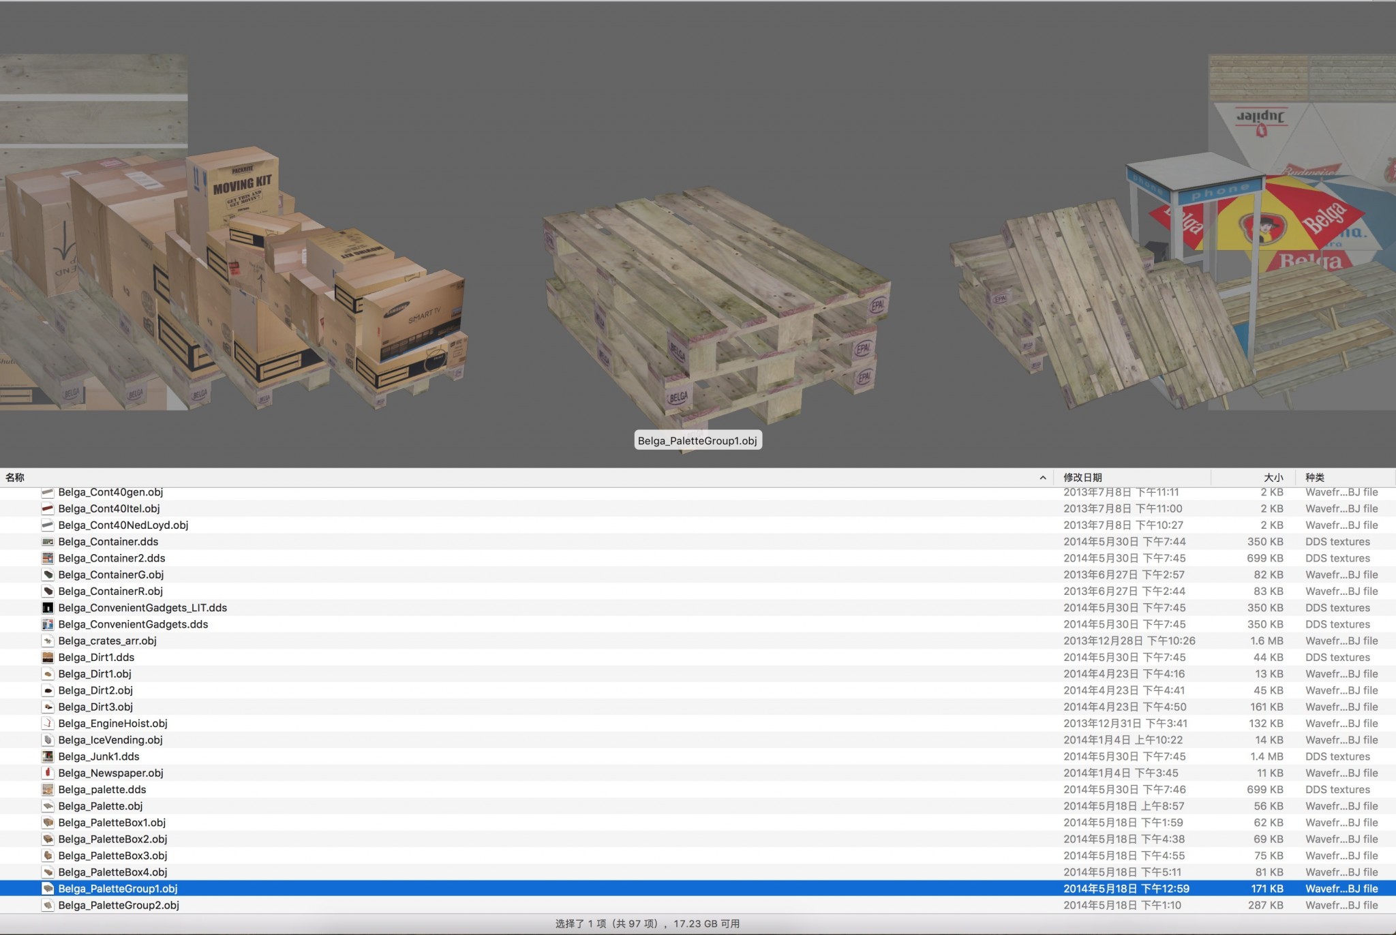Viewport: 1396px width, 935px height.
Task: Click the Belga_ConvenientGadgets.dds file icon
Action: (x=48, y=624)
